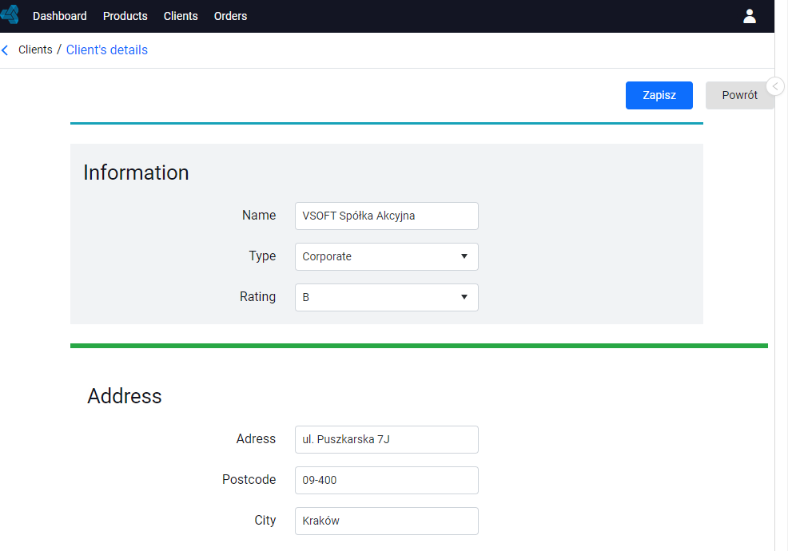Click the Postcode field label

pyautogui.click(x=249, y=480)
